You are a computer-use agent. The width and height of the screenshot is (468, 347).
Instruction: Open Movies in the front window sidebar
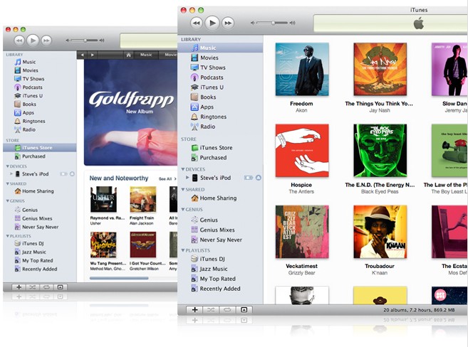(x=220, y=58)
